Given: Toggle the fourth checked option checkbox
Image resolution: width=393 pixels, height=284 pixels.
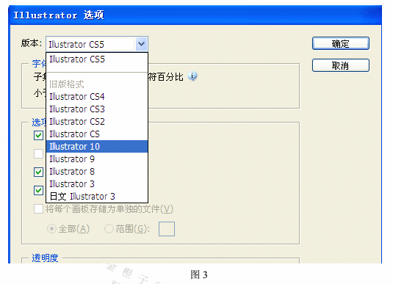Looking at the screenshot, I should coord(39,190).
